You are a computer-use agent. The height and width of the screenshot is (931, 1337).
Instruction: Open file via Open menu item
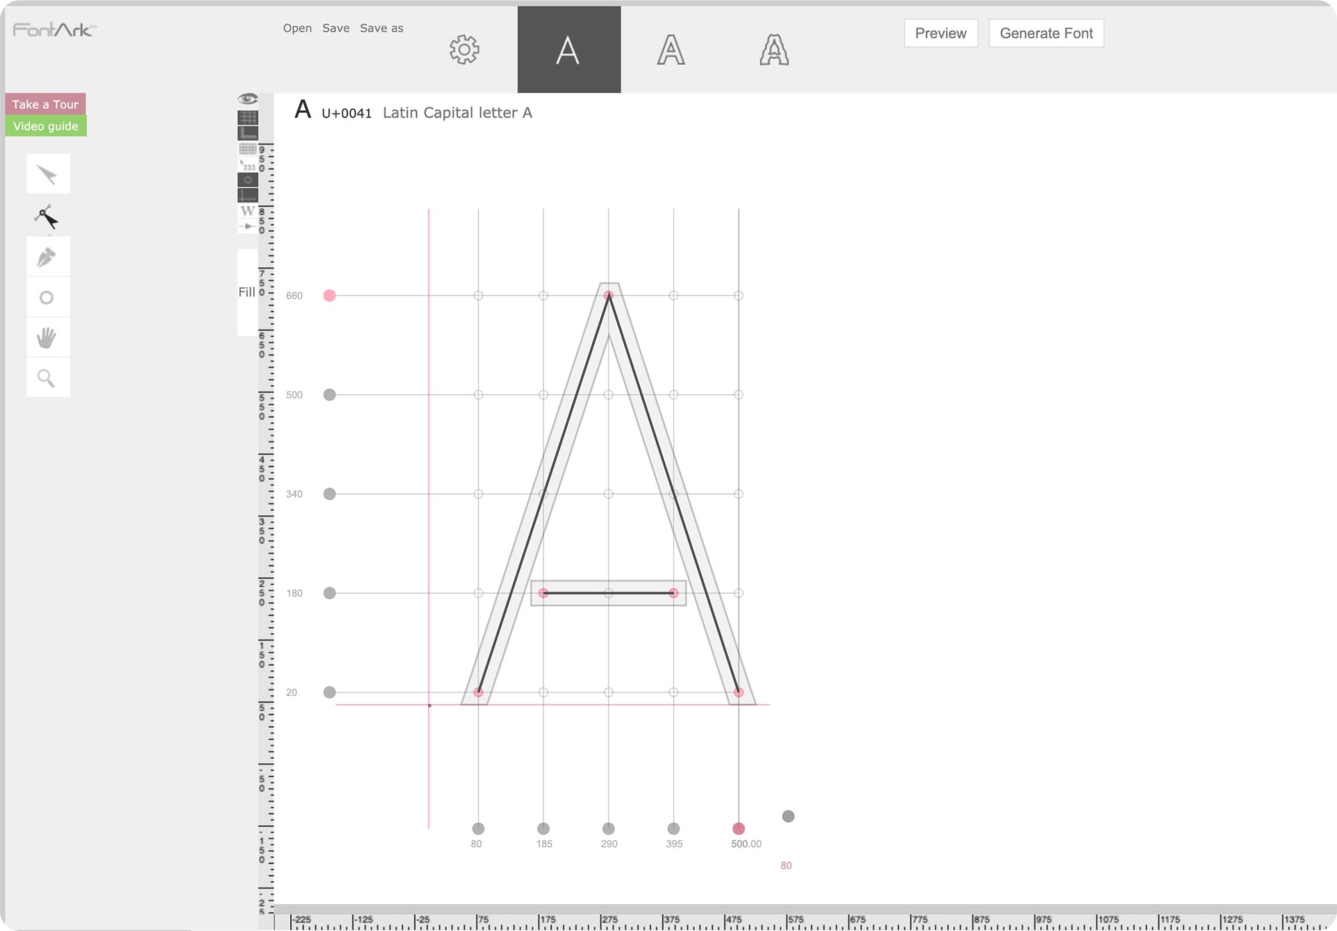(297, 26)
